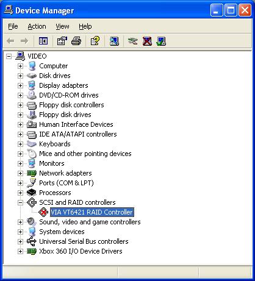Viewport: 255px width, 281px height.
Task: Open the Action menu
Action: [37, 26]
